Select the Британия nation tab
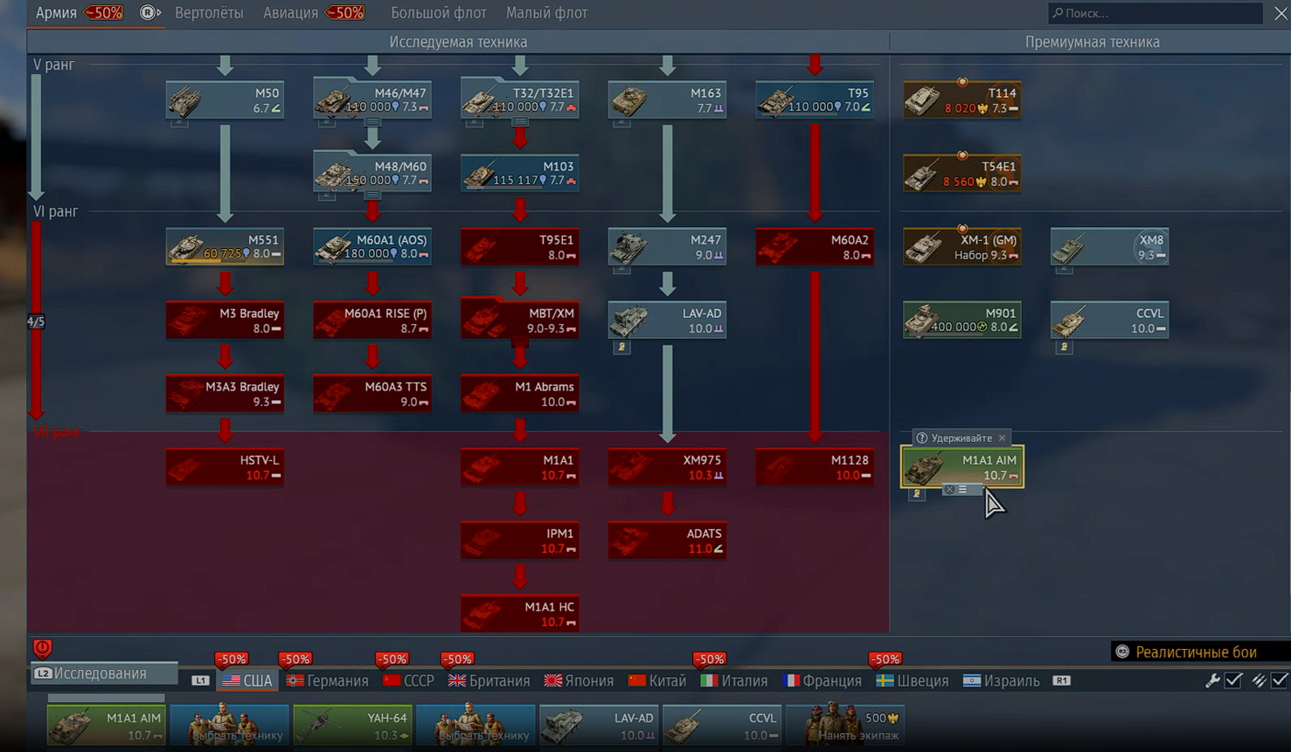This screenshot has width=1291, height=752. click(x=489, y=680)
